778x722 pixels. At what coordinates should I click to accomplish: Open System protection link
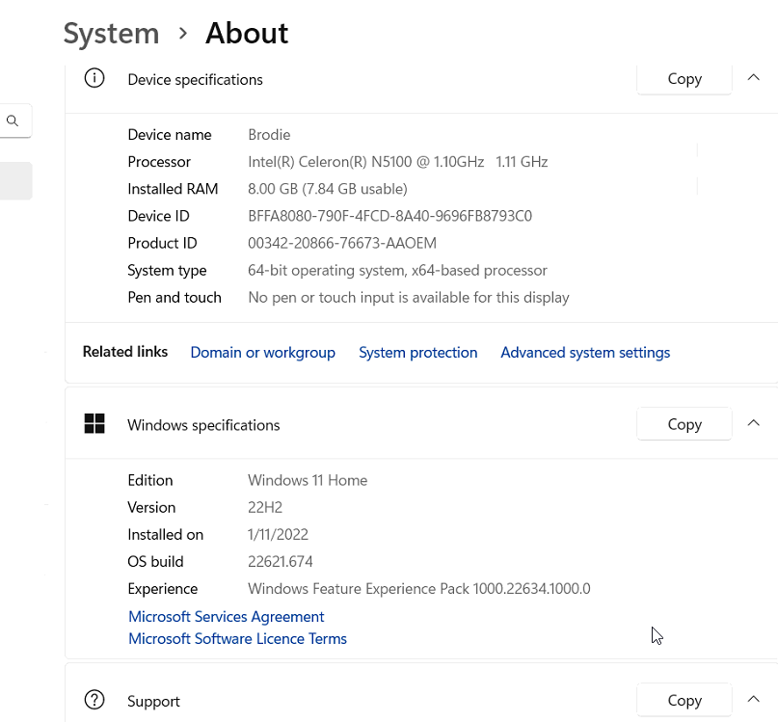[x=417, y=352]
